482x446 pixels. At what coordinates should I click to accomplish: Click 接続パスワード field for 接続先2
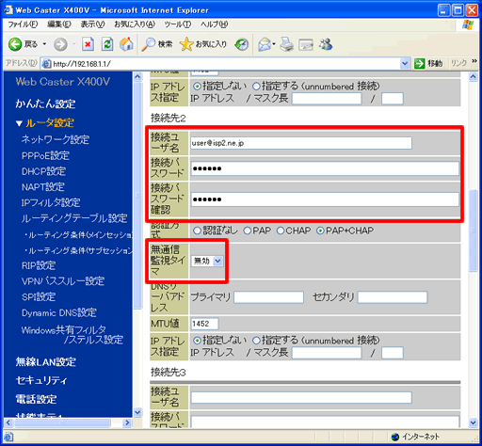tap(325, 168)
